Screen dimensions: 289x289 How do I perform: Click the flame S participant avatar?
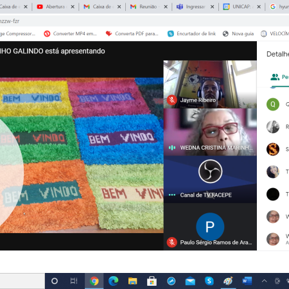click(273, 149)
